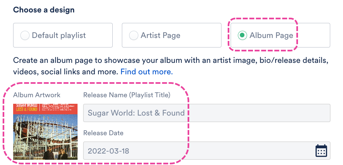
Task: Click the Sugar World album artwork thumbnail
Action: [45, 132]
